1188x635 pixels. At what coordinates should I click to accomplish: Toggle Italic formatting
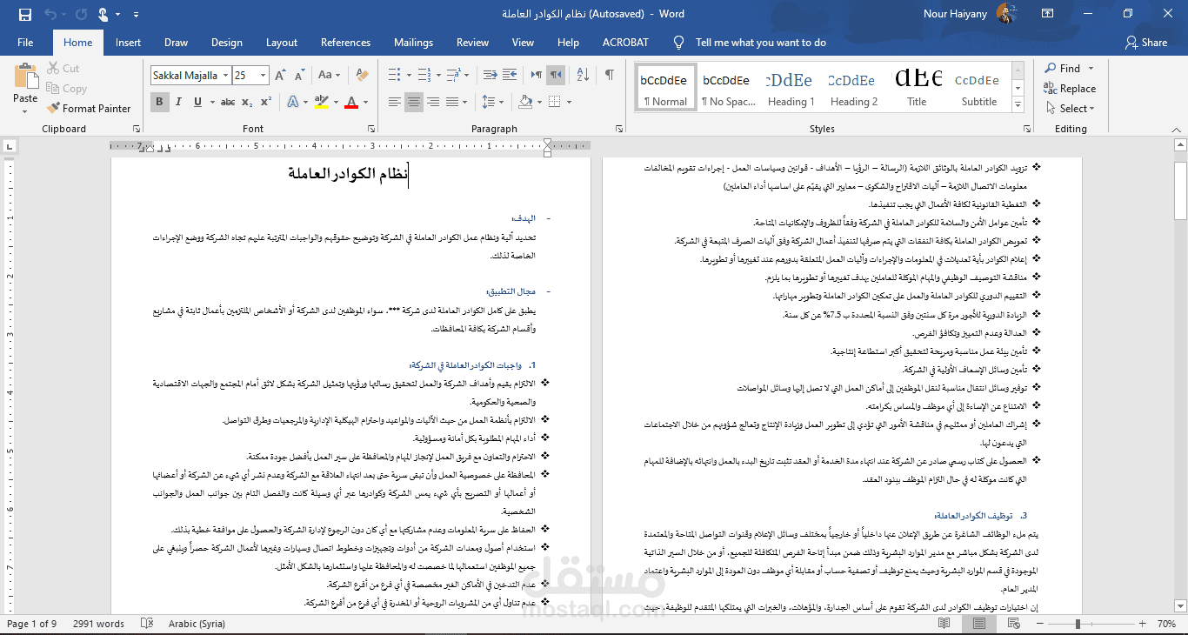click(178, 102)
